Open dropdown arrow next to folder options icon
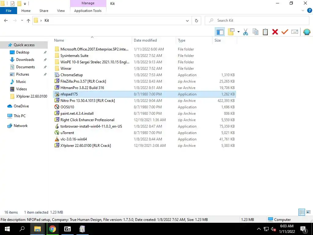The image size is (313, 235). (x=238, y=32)
